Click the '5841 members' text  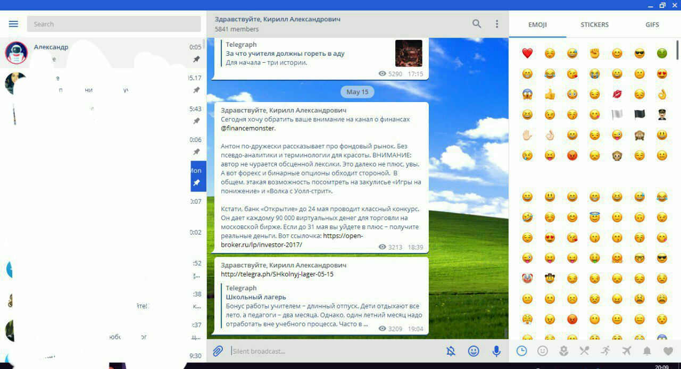(x=237, y=29)
